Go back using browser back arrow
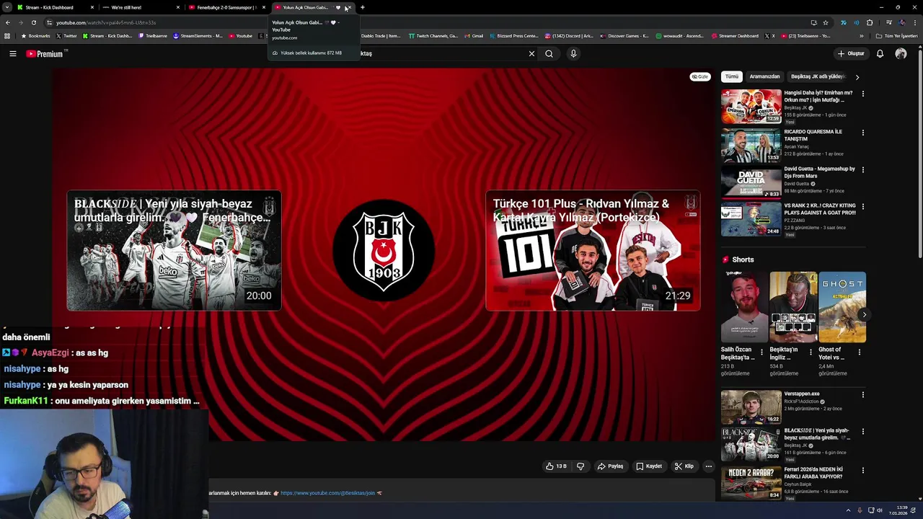This screenshot has width=923, height=519. [x=7, y=22]
